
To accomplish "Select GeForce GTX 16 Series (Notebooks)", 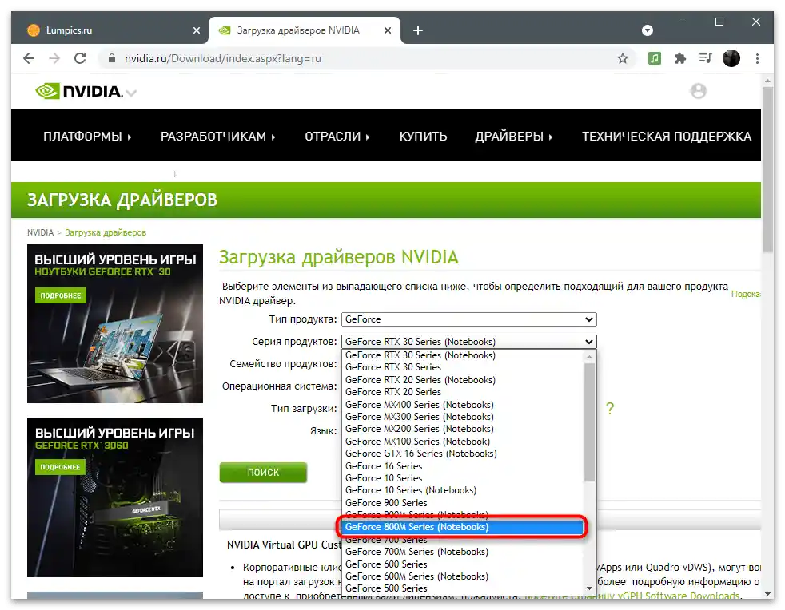I will click(x=463, y=454).
